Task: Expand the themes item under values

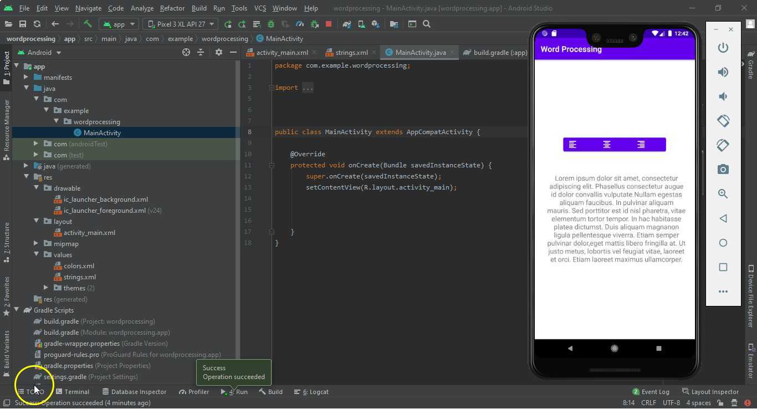Action: [x=46, y=288]
